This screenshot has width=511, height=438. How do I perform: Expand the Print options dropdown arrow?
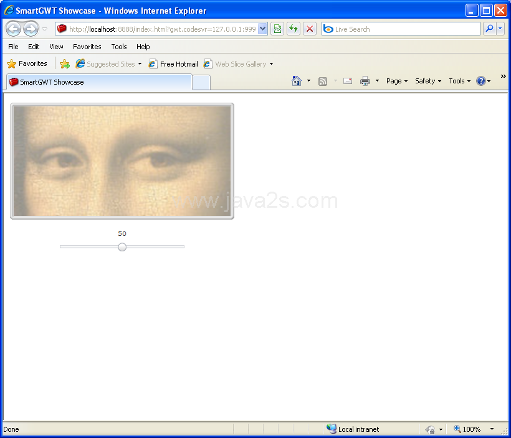pyautogui.click(x=378, y=81)
